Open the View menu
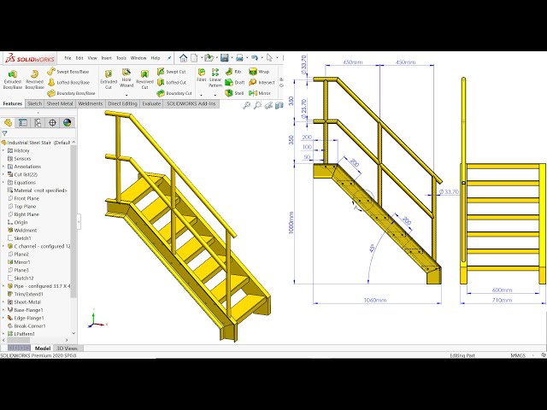Screen dimensions: 547x410 coord(92,58)
